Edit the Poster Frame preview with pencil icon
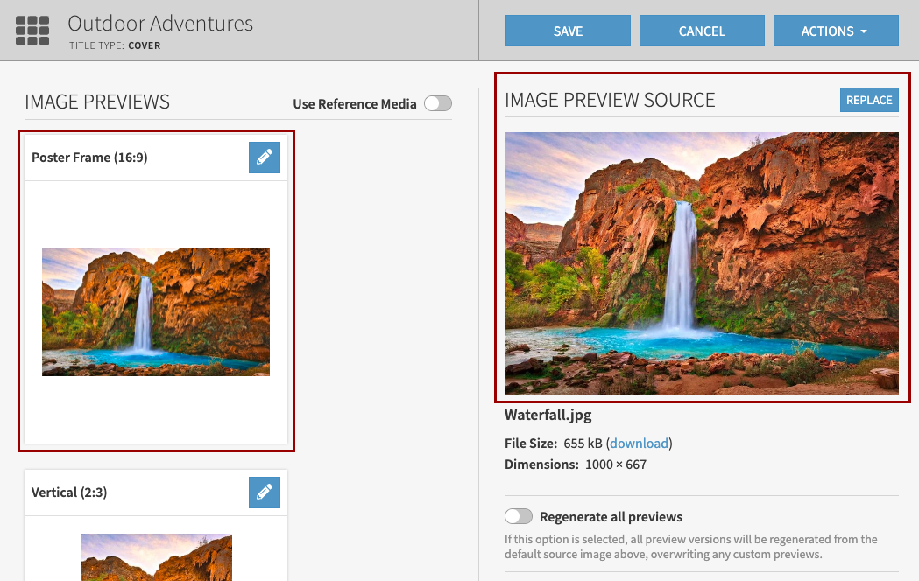Image resolution: width=919 pixels, height=581 pixels. (265, 157)
